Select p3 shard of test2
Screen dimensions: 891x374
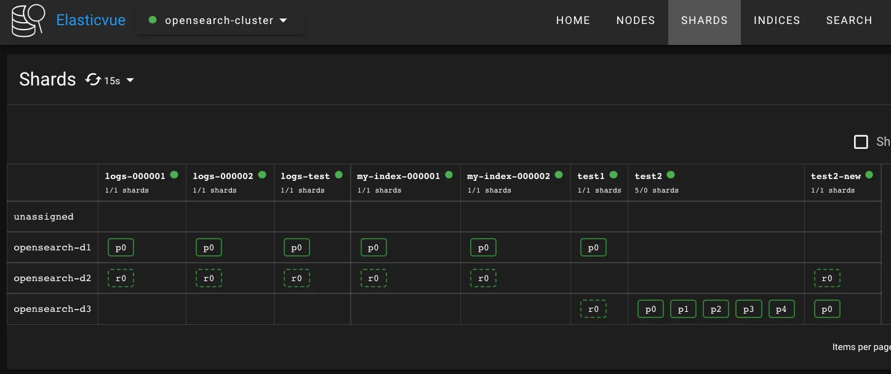[x=748, y=309]
